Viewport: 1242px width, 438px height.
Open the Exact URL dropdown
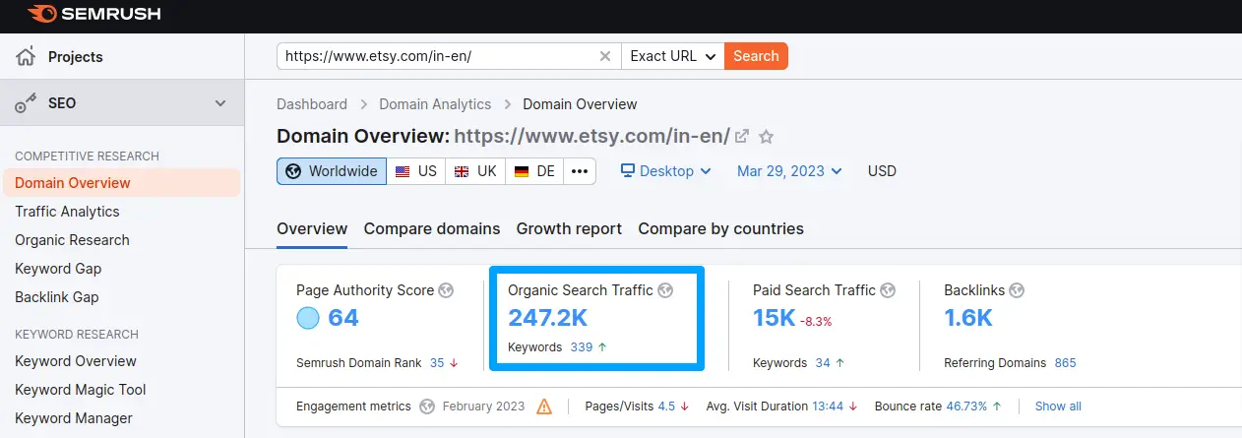(x=673, y=56)
